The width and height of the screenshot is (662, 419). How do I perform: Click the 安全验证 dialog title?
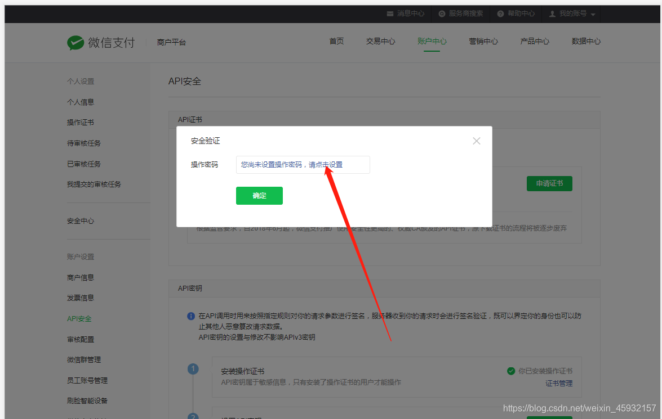205,141
